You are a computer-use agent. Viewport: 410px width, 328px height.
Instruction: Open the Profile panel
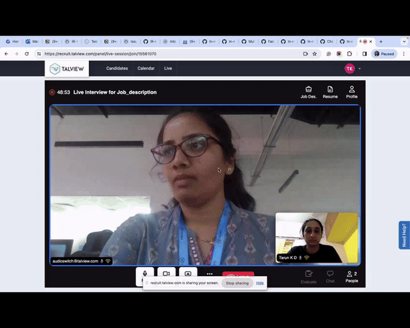click(x=352, y=92)
